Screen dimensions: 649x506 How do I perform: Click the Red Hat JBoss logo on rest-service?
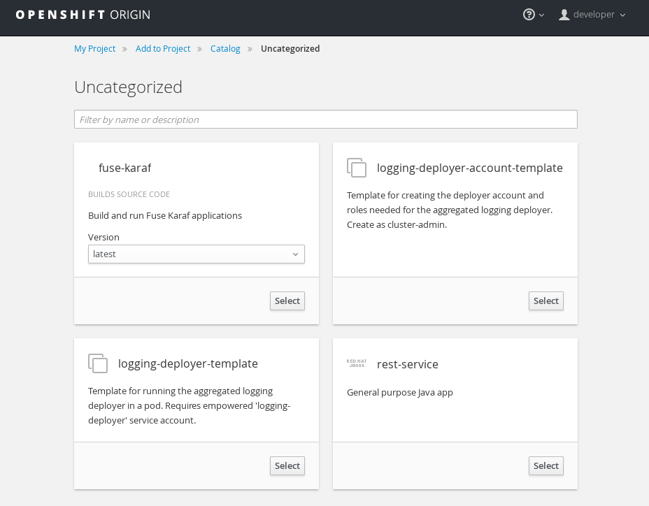(357, 363)
